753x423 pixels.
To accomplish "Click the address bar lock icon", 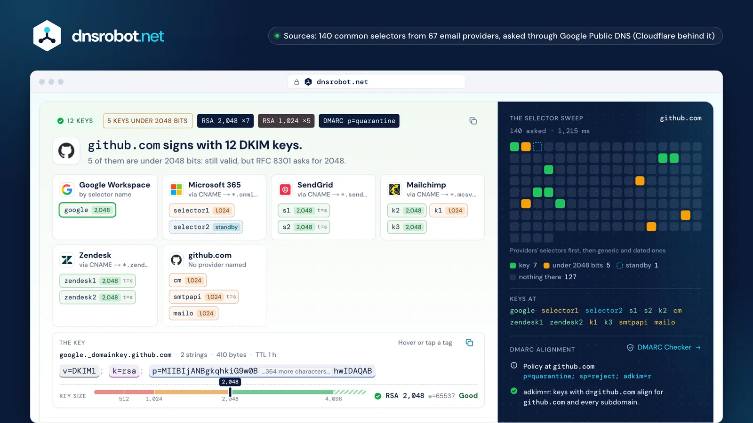I will point(296,82).
